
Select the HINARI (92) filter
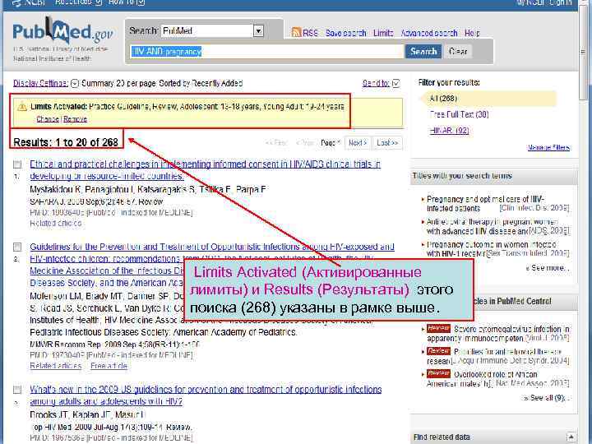pos(449,131)
